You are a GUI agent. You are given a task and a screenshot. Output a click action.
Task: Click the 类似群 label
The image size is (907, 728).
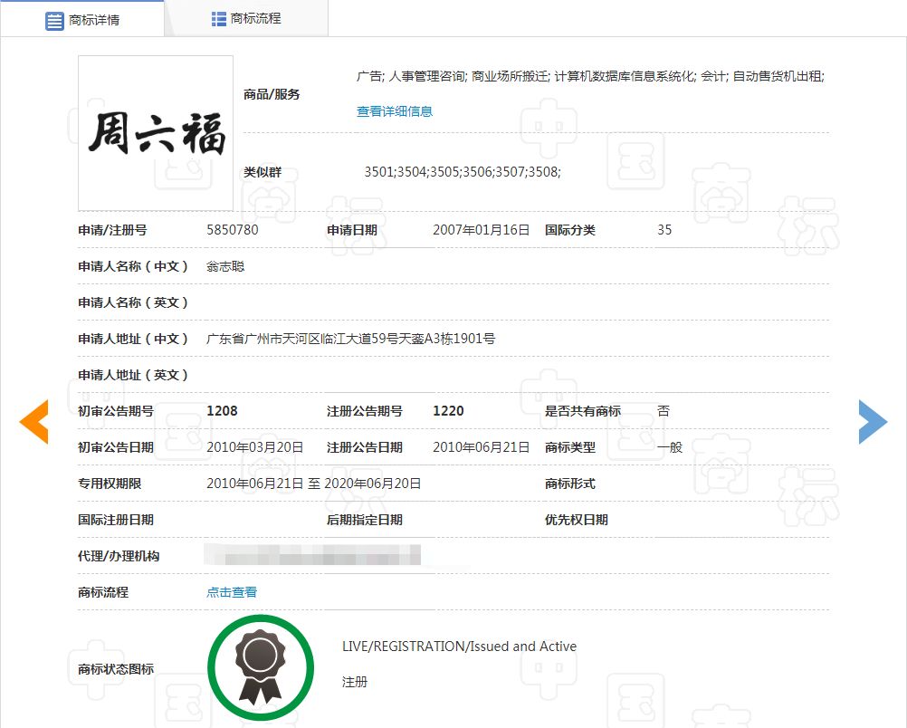263,172
